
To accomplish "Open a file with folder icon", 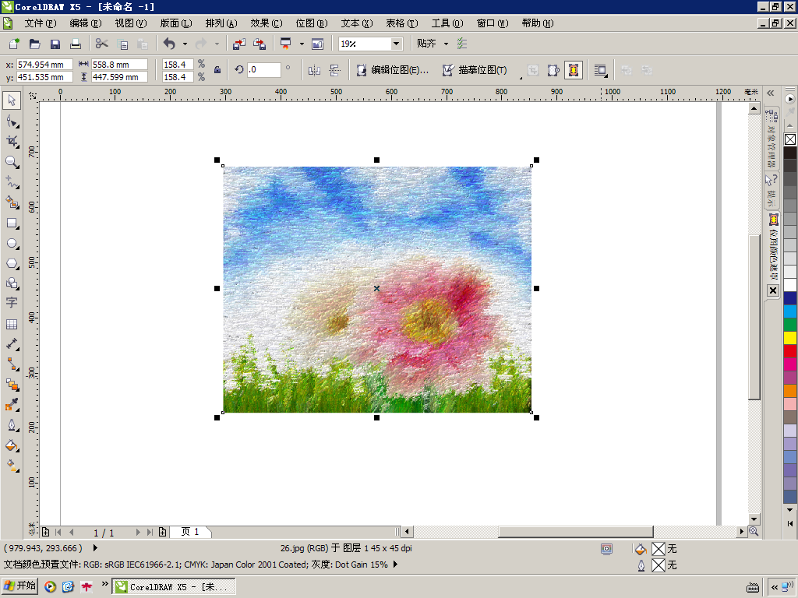I will [34, 44].
